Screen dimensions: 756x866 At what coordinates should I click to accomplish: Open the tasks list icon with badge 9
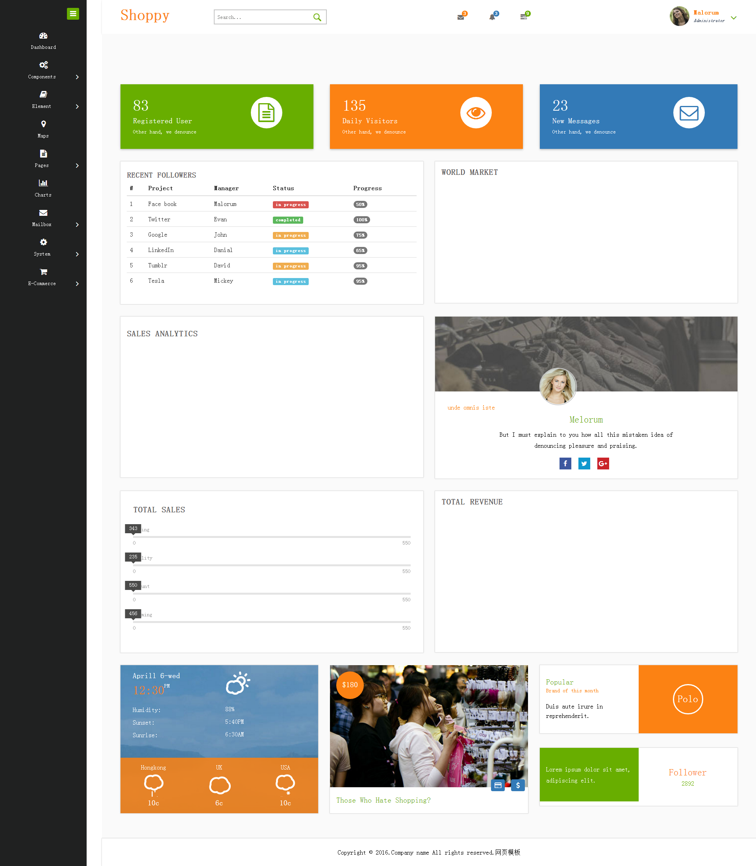click(x=524, y=17)
